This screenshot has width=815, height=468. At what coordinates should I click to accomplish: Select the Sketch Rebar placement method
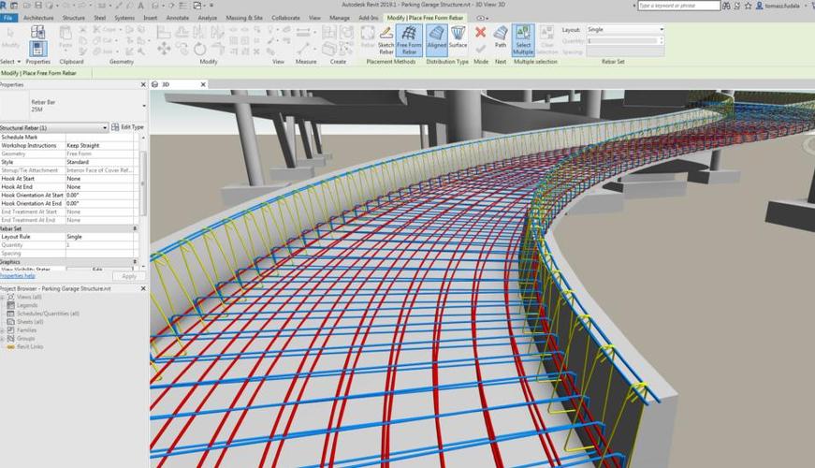[x=386, y=40]
